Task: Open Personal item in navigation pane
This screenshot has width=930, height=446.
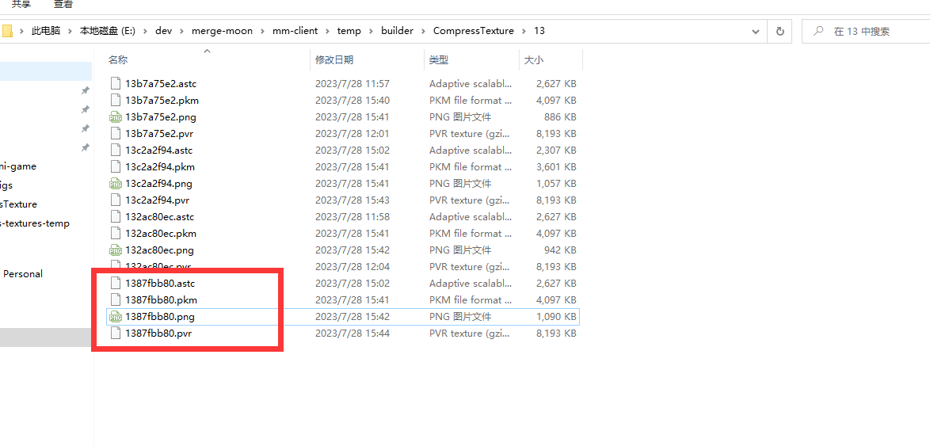Action: coord(22,274)
